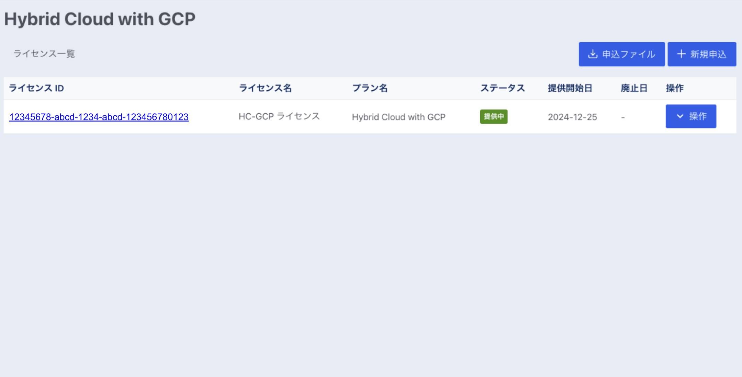Click the 廃止日 column header
The height and width of the screenshot is (377, 742).
(634, 88)
